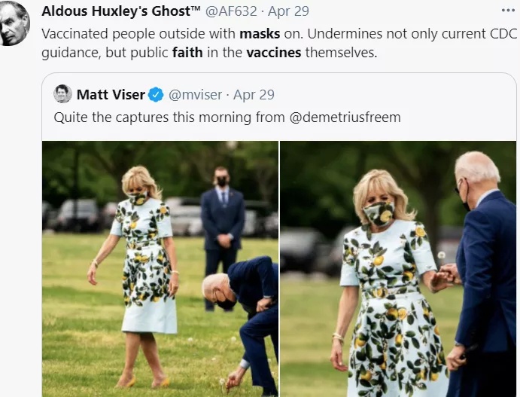Click the bold word masks in tweet
Screen dimensions: 520x397
pyautogui.click(x=260, y=34)
